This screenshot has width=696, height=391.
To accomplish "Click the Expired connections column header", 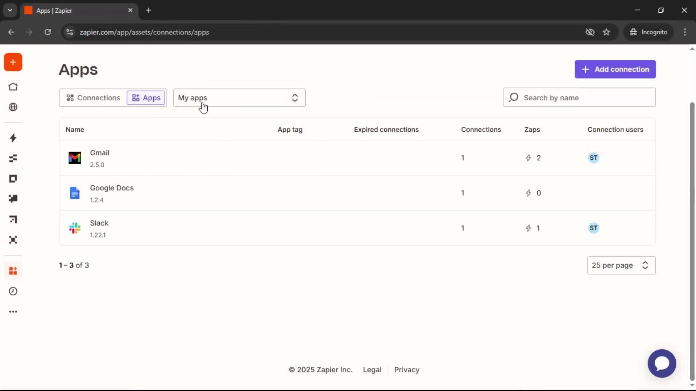I will pyautogui.click(x=386, y=130).
